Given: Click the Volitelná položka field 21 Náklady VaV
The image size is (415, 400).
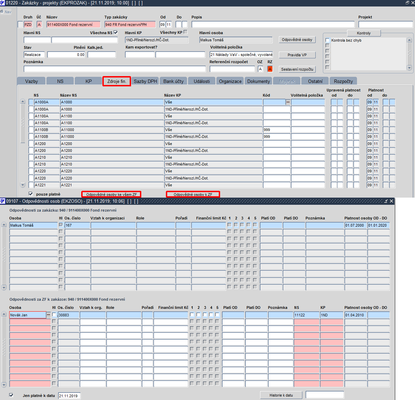Looking at the screenshot, I should (x=241, y=55).
